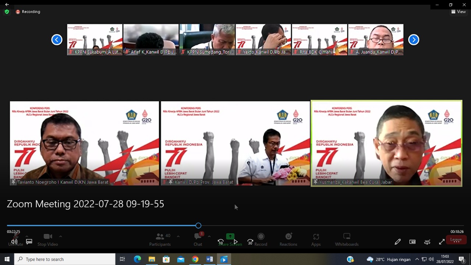
Task: Expand hidden system tray icons
Action: (x=417, y=259)
